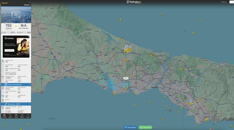The image size is (234, 130).
Task: Click the aircraft type plane icon
Action: (x=3, y=61)
